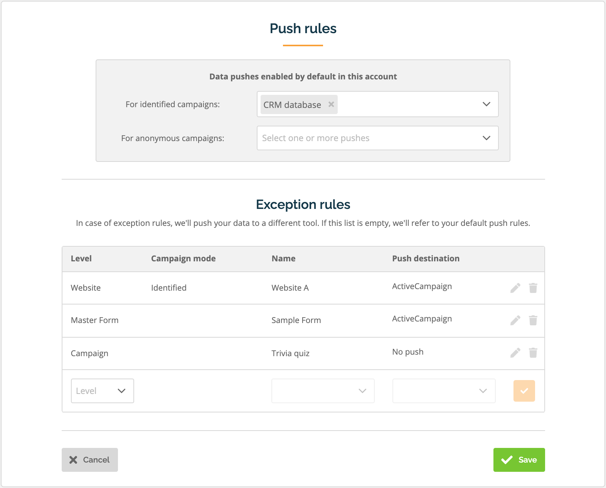This screenshot has width=606, height=488.
Task: Click the Push destination column header
Action: tap(426, 259)
